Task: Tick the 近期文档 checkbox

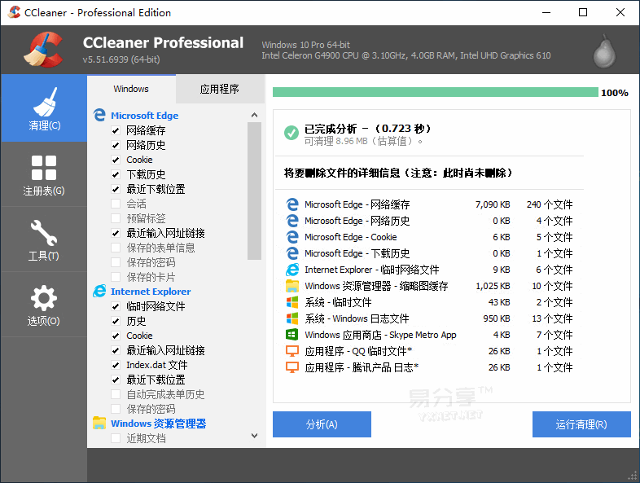Action: 116,438
